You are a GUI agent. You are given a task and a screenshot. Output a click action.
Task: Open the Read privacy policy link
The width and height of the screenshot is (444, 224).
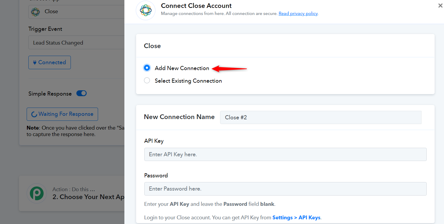(x=298, y=13)
